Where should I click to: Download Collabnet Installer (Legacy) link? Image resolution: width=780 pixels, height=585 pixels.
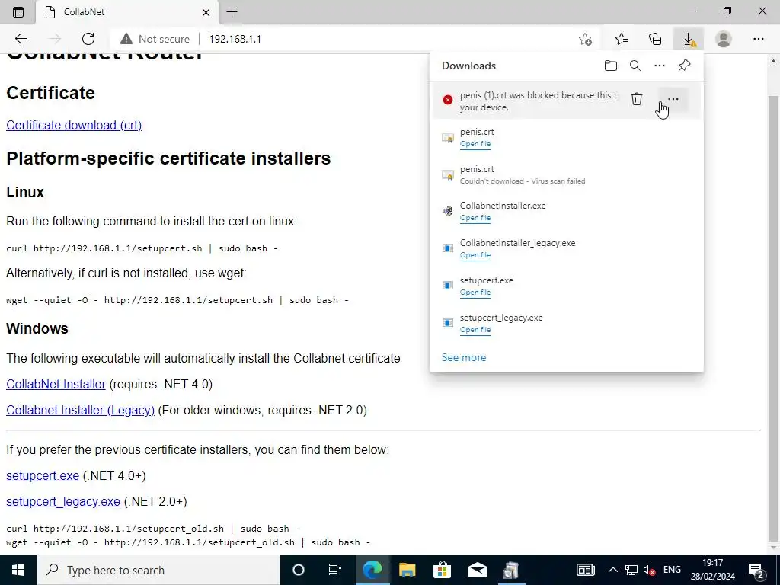pyautogui.click(x=80, y=410)
